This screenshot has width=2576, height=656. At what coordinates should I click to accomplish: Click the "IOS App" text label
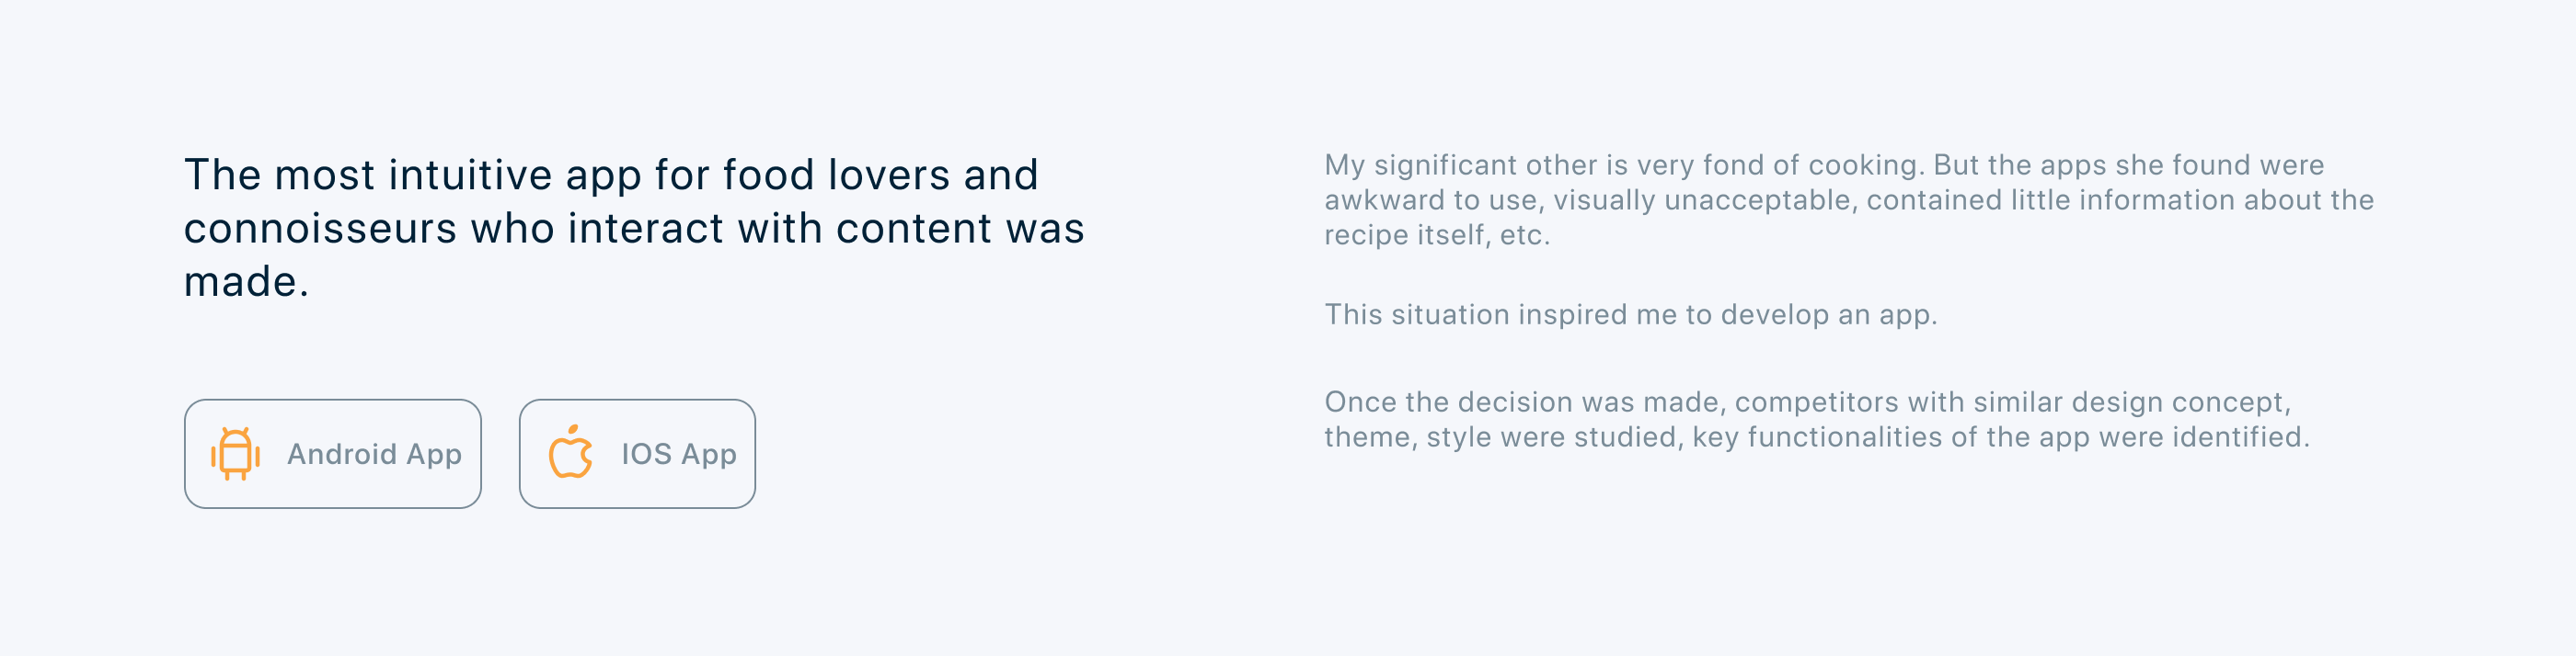pyautogui.click(x=679, y=454)
